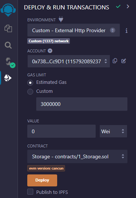Screen dimensions: 136x198
Task: Click the environment info icon
Action: point(126,31)
